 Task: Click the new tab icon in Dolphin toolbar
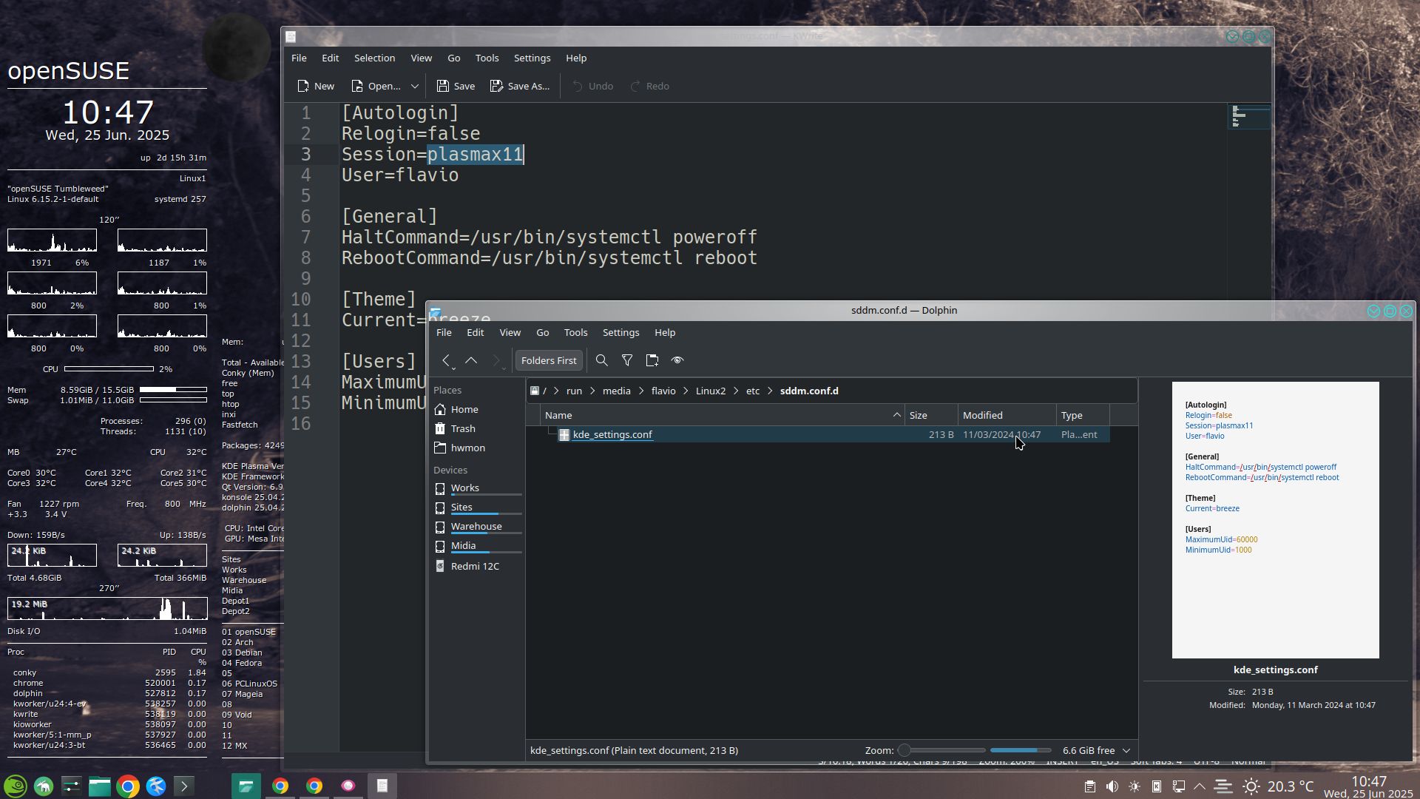652,360
